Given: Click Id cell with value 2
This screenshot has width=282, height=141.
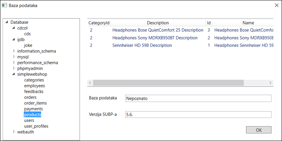Looking at the screenshot, I should click(x=209, y=38).
